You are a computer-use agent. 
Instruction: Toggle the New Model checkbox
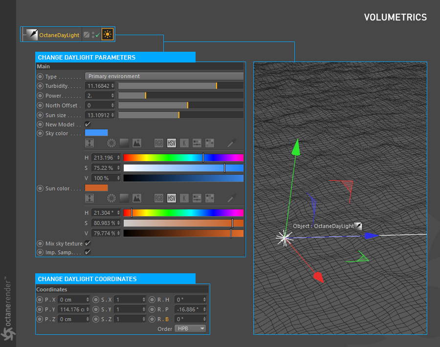point(88,124)
